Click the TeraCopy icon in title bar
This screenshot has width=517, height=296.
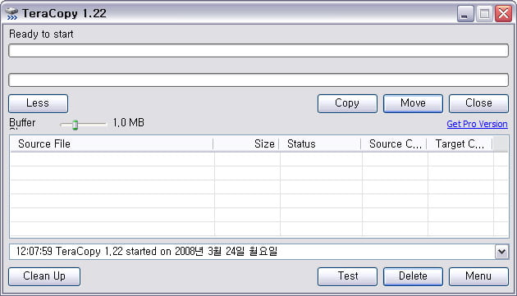(x=11, y=13)
